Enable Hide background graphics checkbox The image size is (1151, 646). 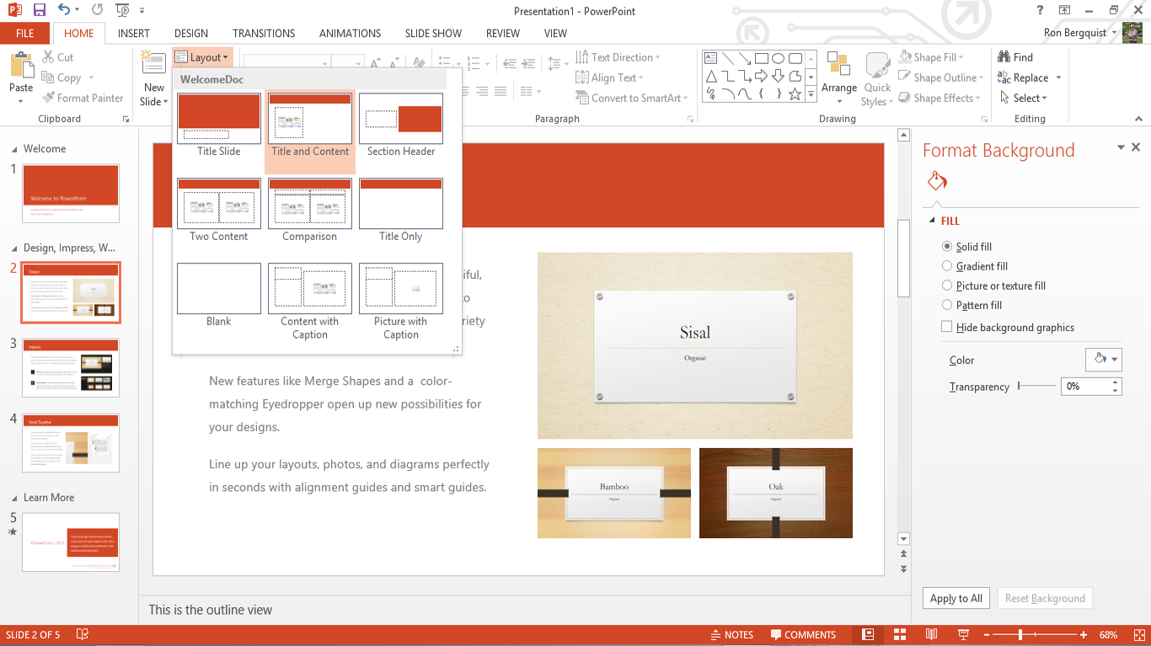[x=947, y=327]
